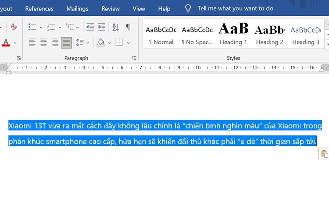Apply a numbered list
Screen dimensions: 329x219
[x=51, y=27]
